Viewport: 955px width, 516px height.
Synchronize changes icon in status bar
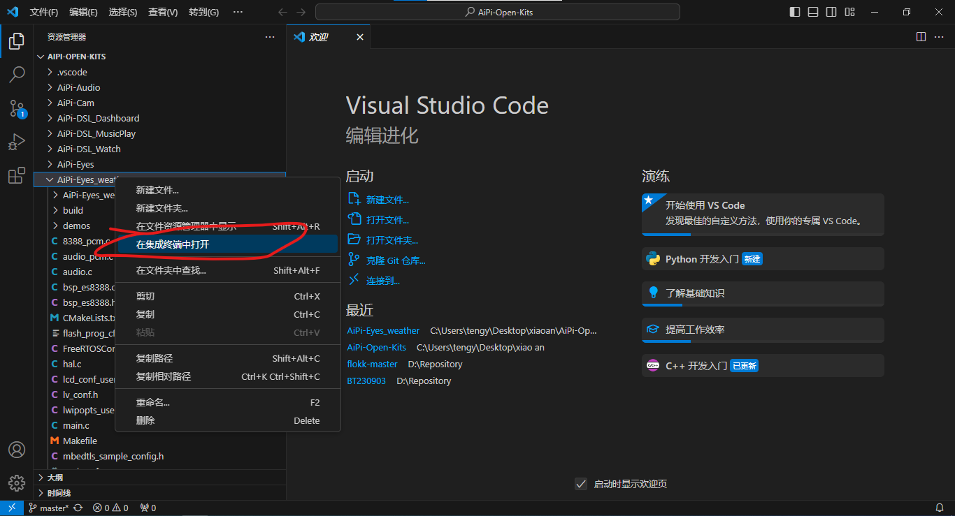point(78,508)
